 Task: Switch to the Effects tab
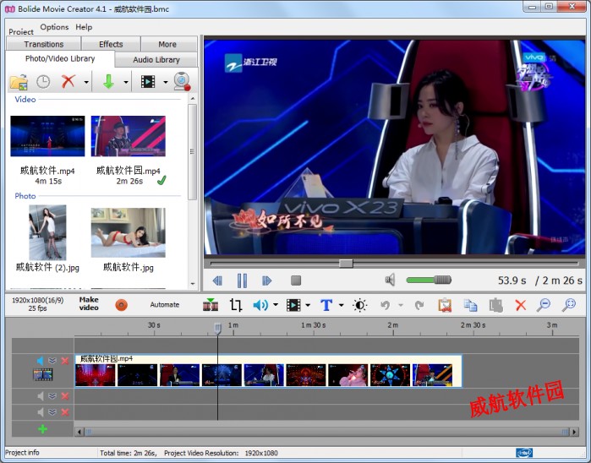(x=111, y=44)
